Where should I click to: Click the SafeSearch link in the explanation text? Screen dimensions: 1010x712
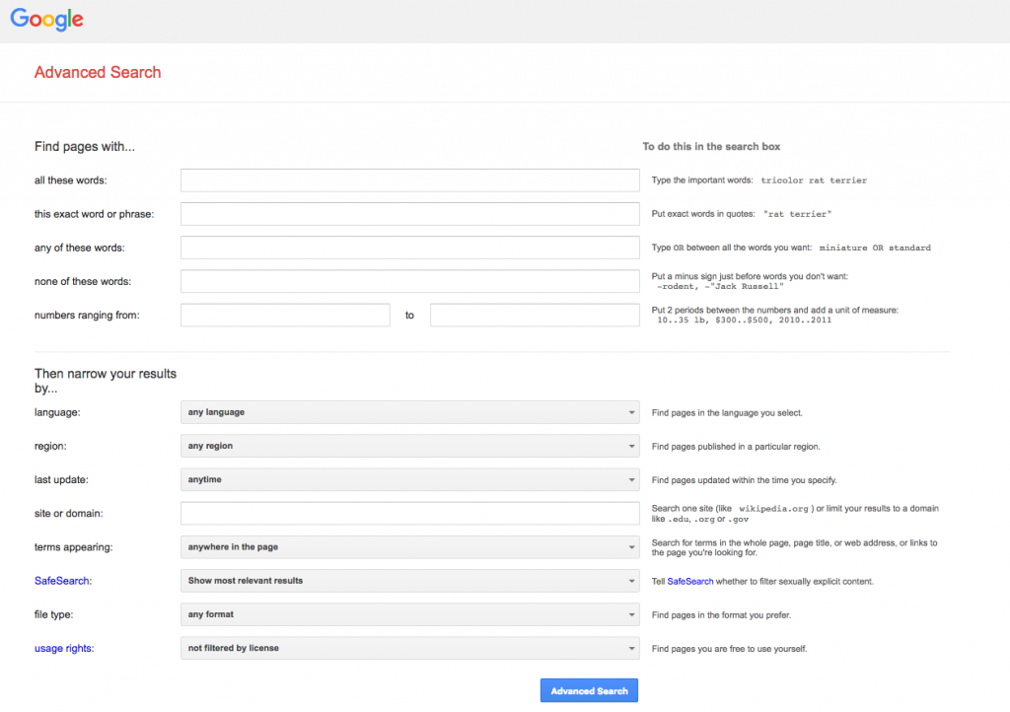coord(689,581)
